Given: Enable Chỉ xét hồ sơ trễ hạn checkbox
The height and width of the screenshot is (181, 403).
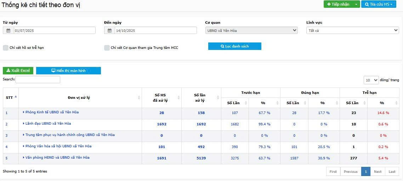Looking at the screenshot, I should pos(6,48).
